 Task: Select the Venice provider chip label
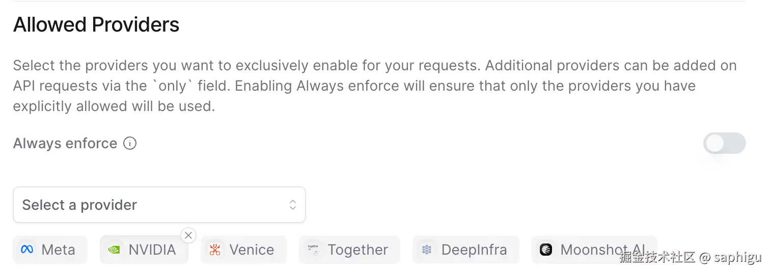252,250
